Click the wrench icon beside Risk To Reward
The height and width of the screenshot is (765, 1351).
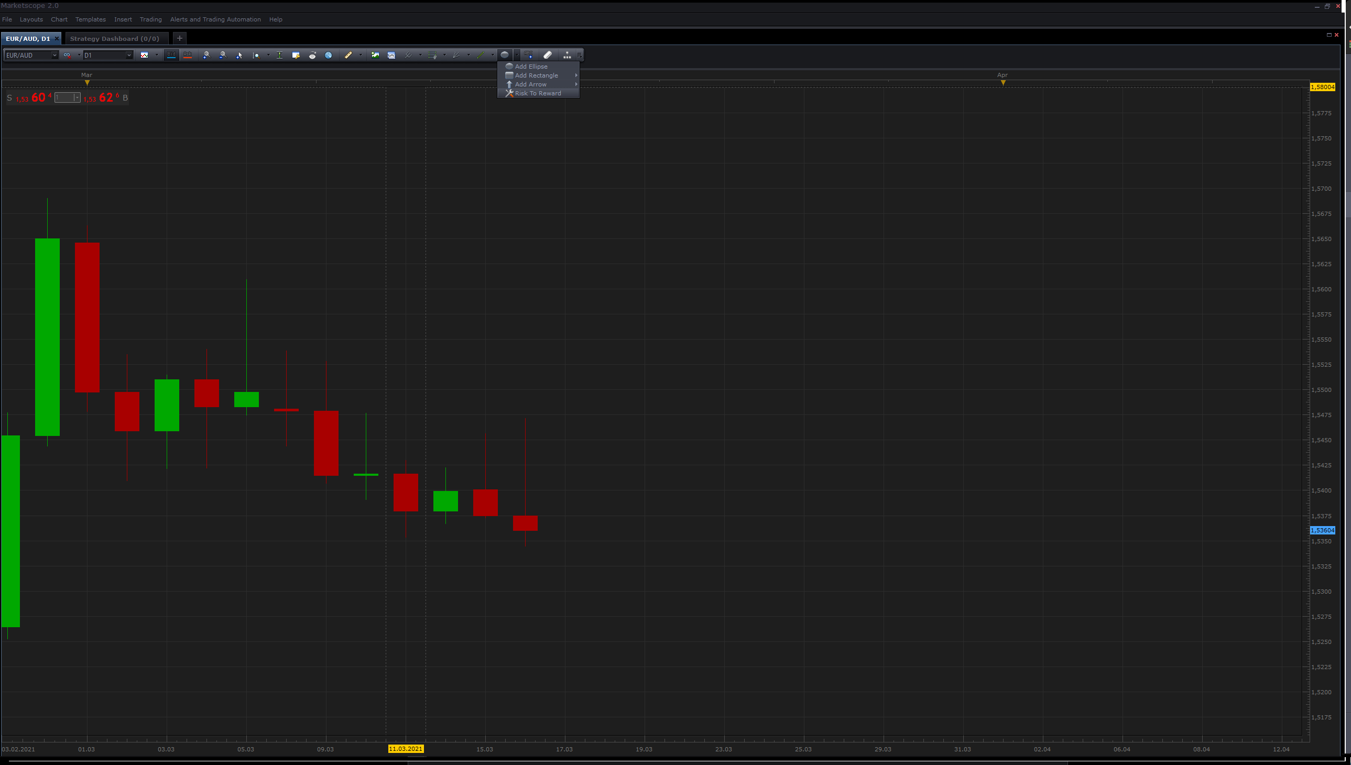pos(509,93)
